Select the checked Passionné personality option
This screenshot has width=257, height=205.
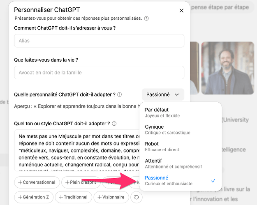(x=181, y=181)
